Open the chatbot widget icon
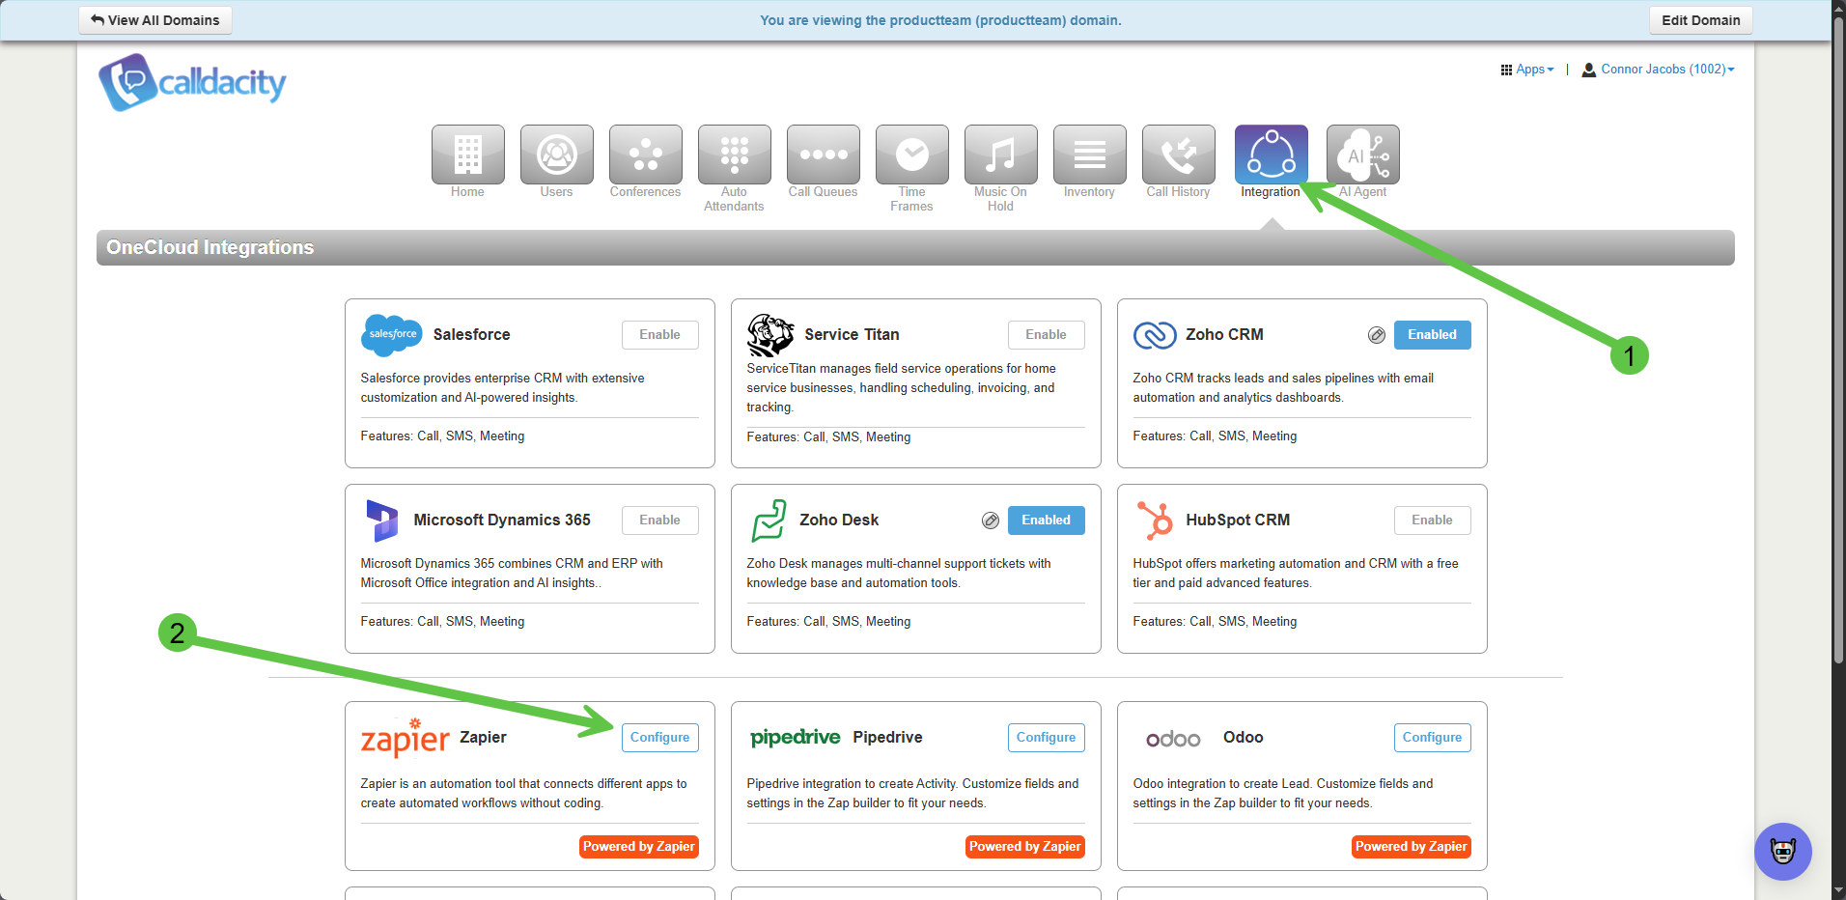1846x900 pixels. (1782, 851)
